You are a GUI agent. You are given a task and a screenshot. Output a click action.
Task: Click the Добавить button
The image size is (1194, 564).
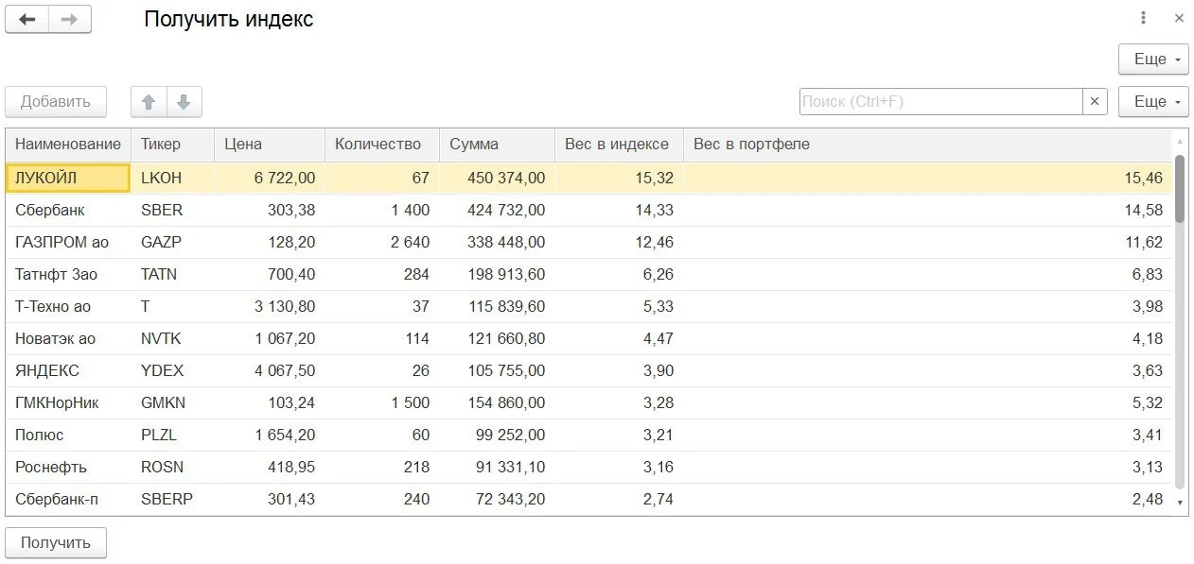click(56, 102)
